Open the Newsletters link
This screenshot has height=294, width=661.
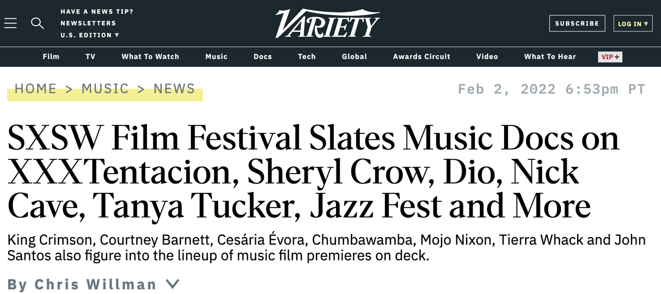pos(88,23)
